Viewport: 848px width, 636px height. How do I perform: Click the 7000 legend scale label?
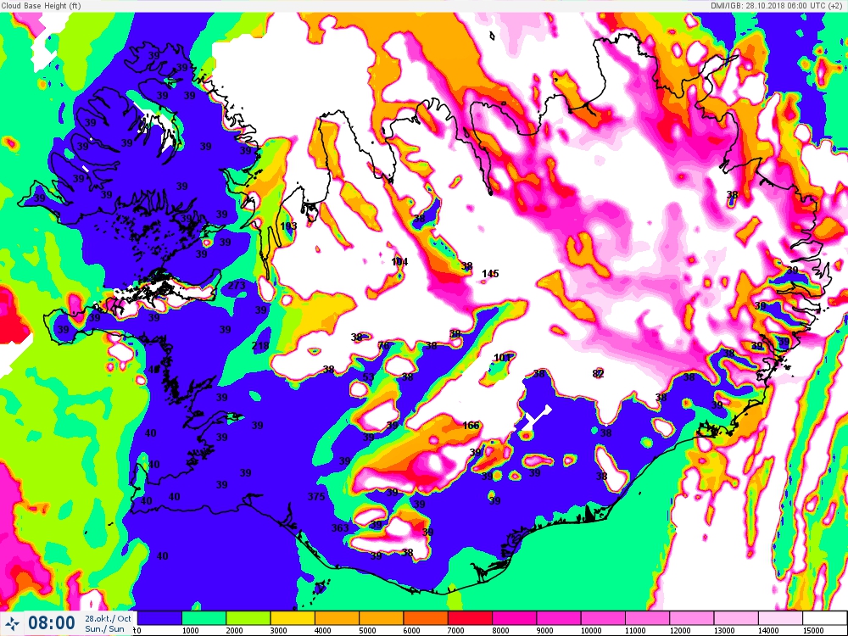(x=456, y=631)
